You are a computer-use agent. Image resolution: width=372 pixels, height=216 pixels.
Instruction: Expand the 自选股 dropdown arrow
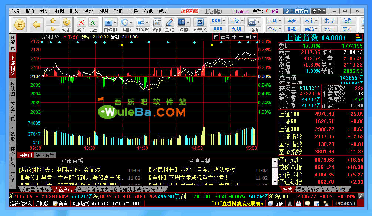pyautogui.click(x=115, y=23)
